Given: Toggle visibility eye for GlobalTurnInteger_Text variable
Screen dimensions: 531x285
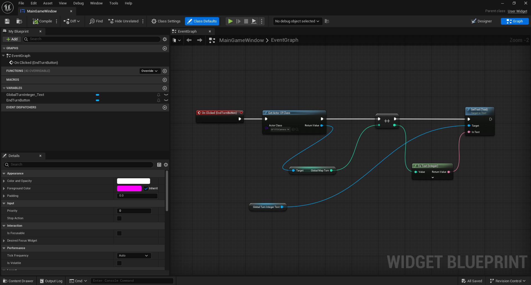Looking at the screenshot, I should (166, 95).
